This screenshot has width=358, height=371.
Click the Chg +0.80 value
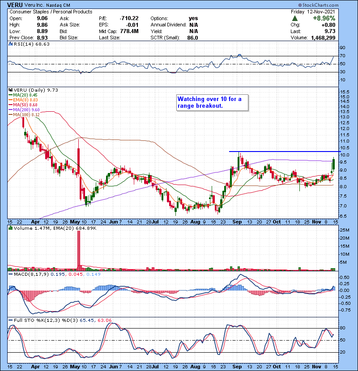328,25
